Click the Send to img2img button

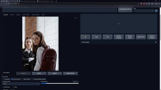point(119,37)
